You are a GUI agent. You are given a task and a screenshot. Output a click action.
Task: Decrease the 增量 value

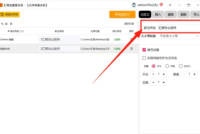tap(184, 74)
